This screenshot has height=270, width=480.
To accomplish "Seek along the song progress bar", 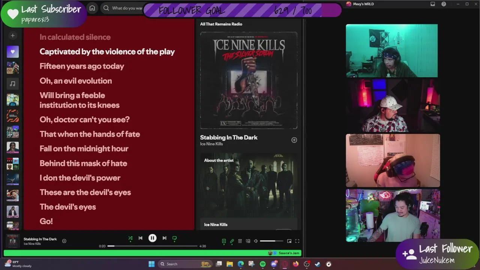I will click(152, 246).
